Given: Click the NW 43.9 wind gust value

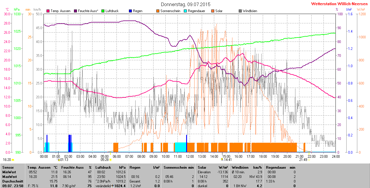Looking at the screenshot, I should (x=255, y=176).
